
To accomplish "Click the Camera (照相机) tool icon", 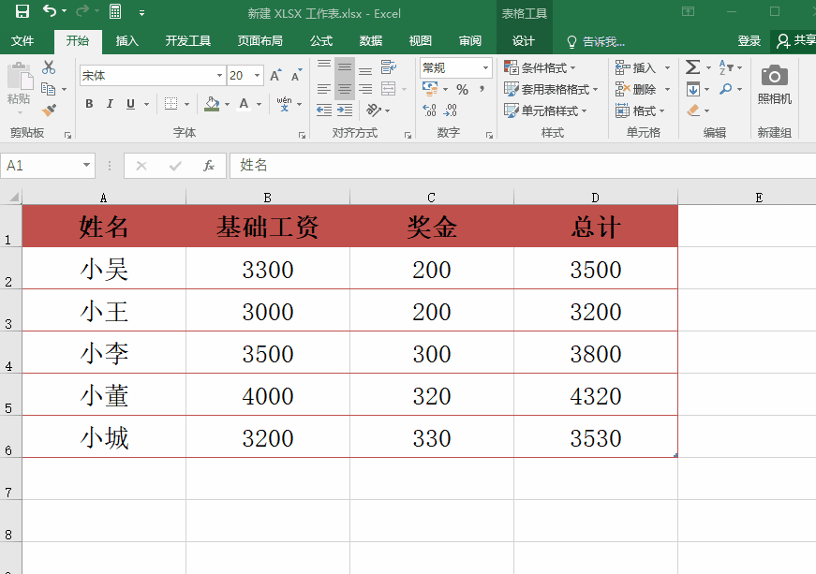I will [x=775, y=76].
